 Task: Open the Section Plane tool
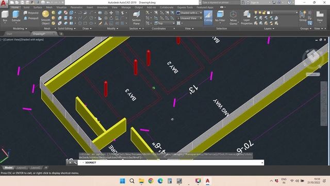(136, 18)
